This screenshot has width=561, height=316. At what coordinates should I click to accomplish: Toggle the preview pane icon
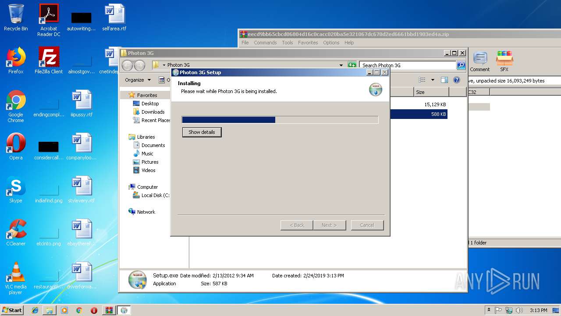click(x=444, y=80)
